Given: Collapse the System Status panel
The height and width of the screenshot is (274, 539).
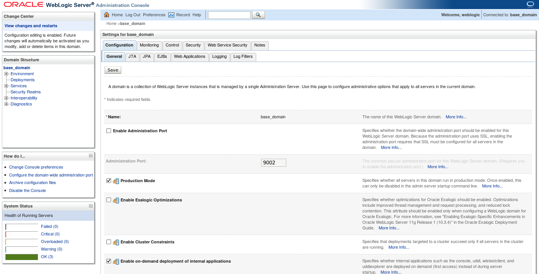Looking at the screenshot, I should [x=91, y=206].
